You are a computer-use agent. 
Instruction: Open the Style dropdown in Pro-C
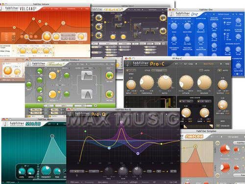click(159, 71)
